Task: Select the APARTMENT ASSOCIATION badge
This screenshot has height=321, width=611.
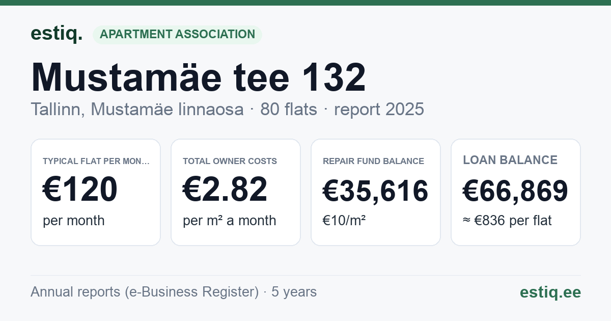Action: coord(177,35)
